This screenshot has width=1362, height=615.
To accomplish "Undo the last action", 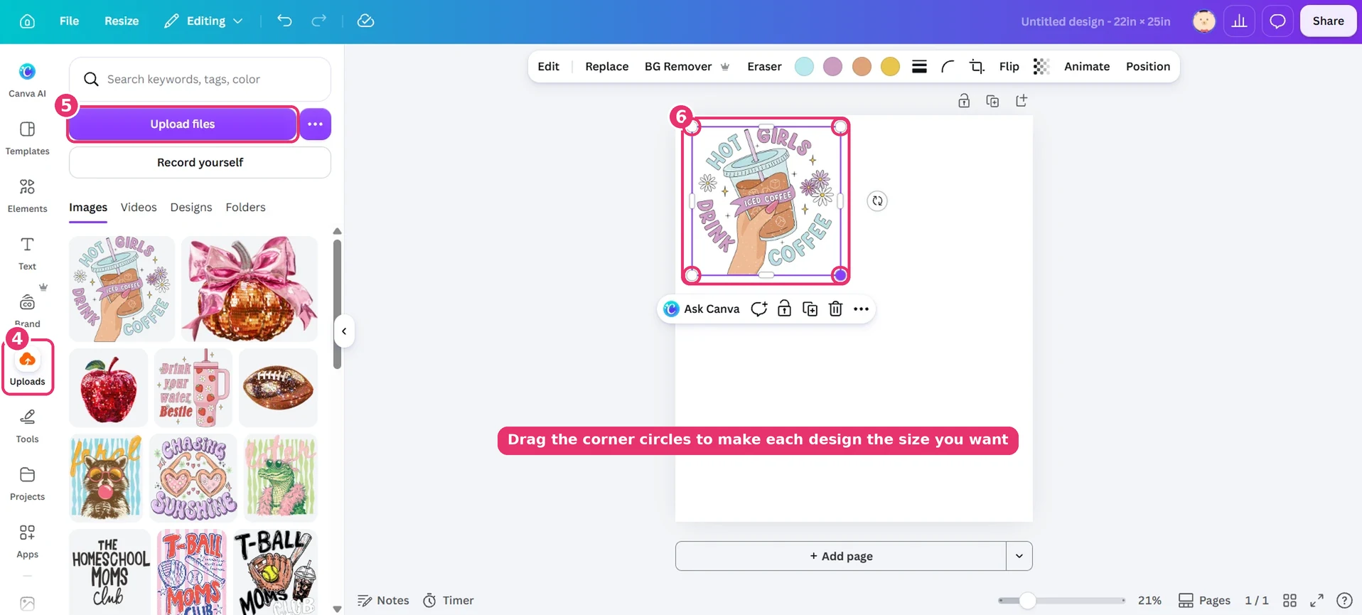I will pos(284,21).
